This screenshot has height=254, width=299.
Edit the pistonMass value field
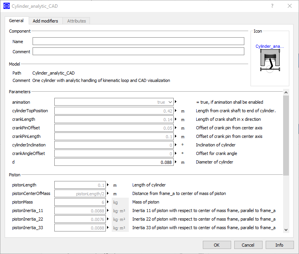pos(80,202)
